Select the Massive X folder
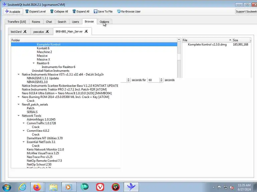 [x=43, y=59]
